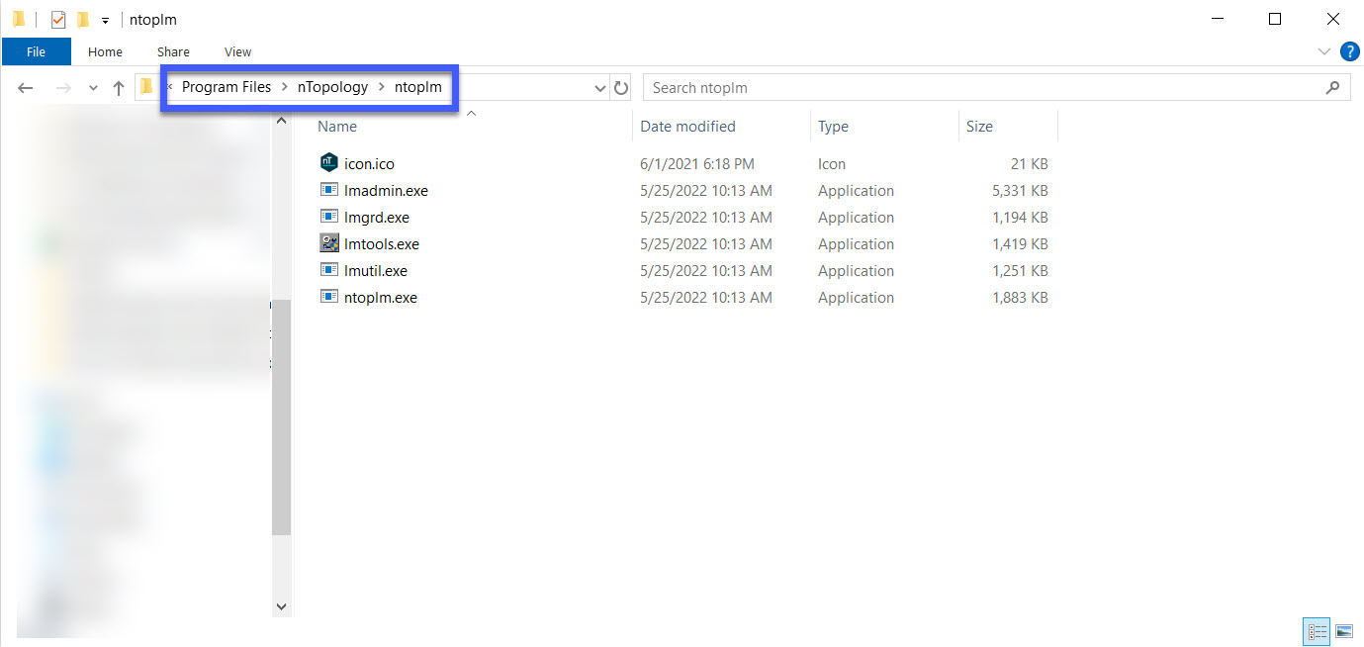
Task: Click the lmutil.exe file name
Action: (x=376, y=271)
